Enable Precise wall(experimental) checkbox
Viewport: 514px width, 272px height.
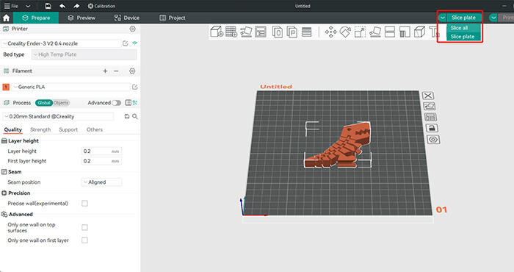(84, 204)
